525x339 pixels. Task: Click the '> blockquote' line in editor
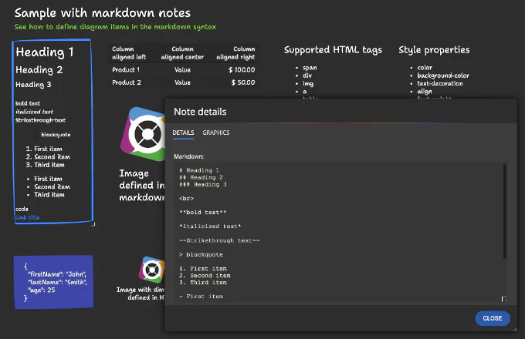tap(201, 254)
